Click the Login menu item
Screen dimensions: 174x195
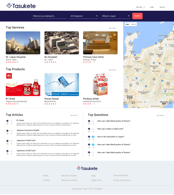coord(152,7)
